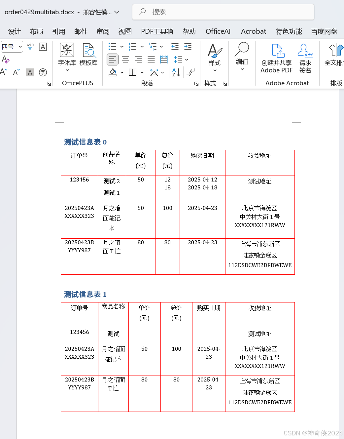Clear all formatting with eraser icon
This screenshot has width=344, height=439.
[5, 60]
